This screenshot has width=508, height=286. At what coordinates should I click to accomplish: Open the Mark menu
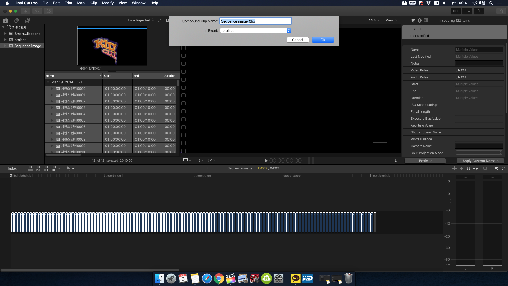tap(81, 3)
